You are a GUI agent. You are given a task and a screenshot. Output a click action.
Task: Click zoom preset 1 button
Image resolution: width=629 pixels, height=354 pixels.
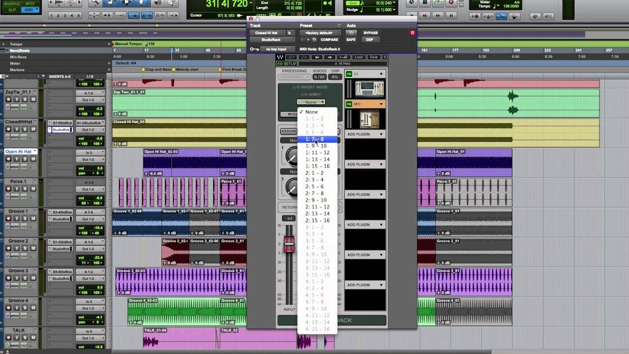[x=51, y=15]
